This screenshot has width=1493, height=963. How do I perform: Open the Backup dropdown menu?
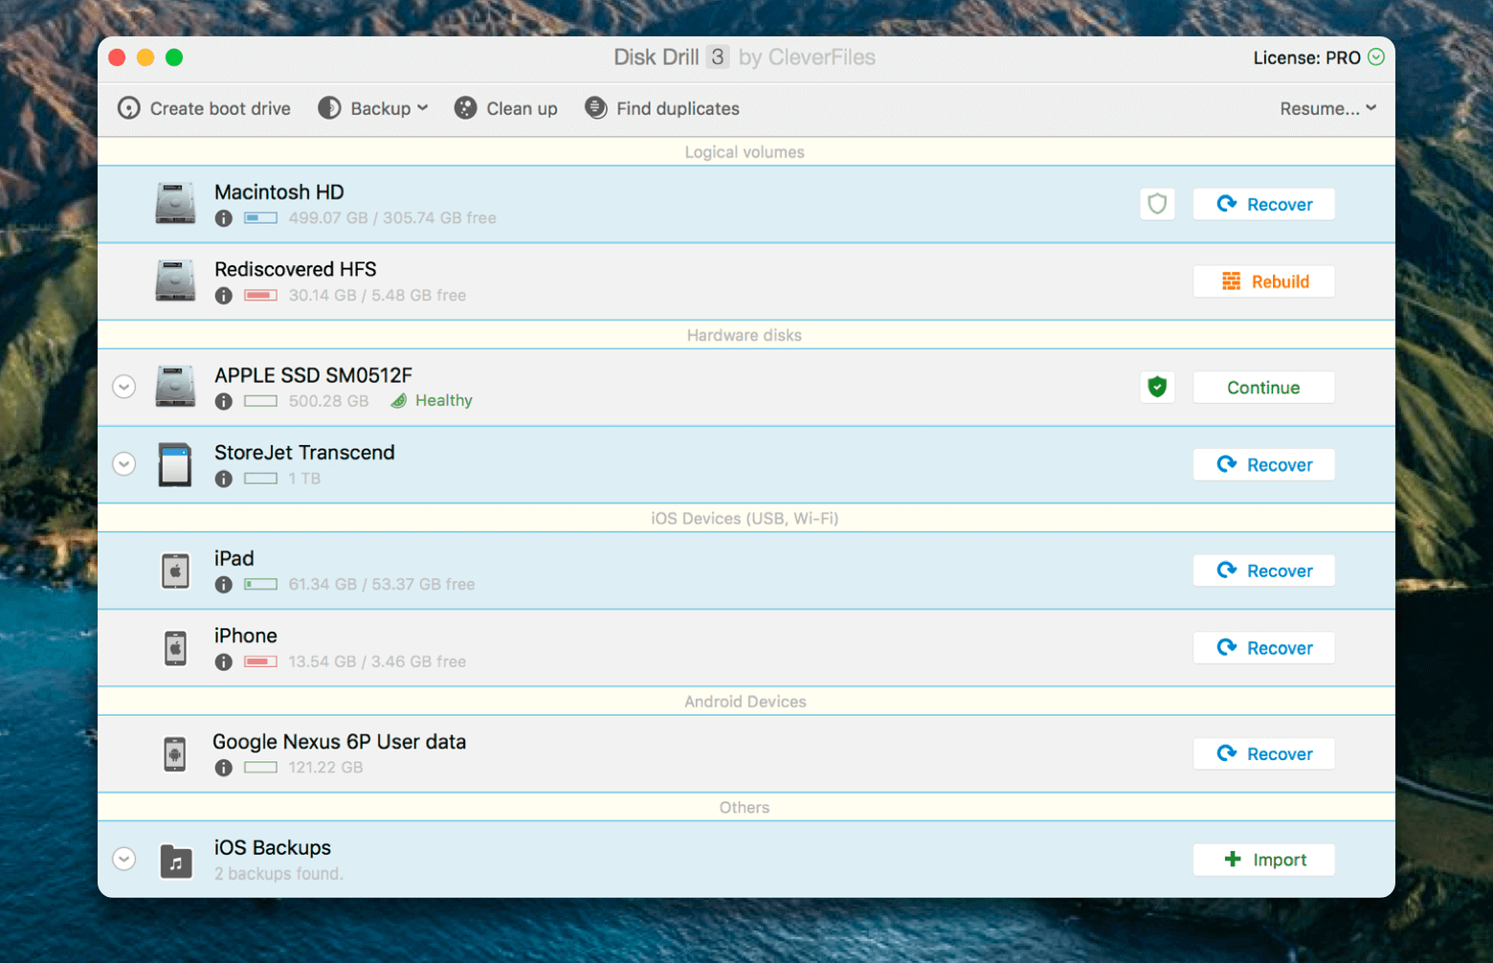373,108
